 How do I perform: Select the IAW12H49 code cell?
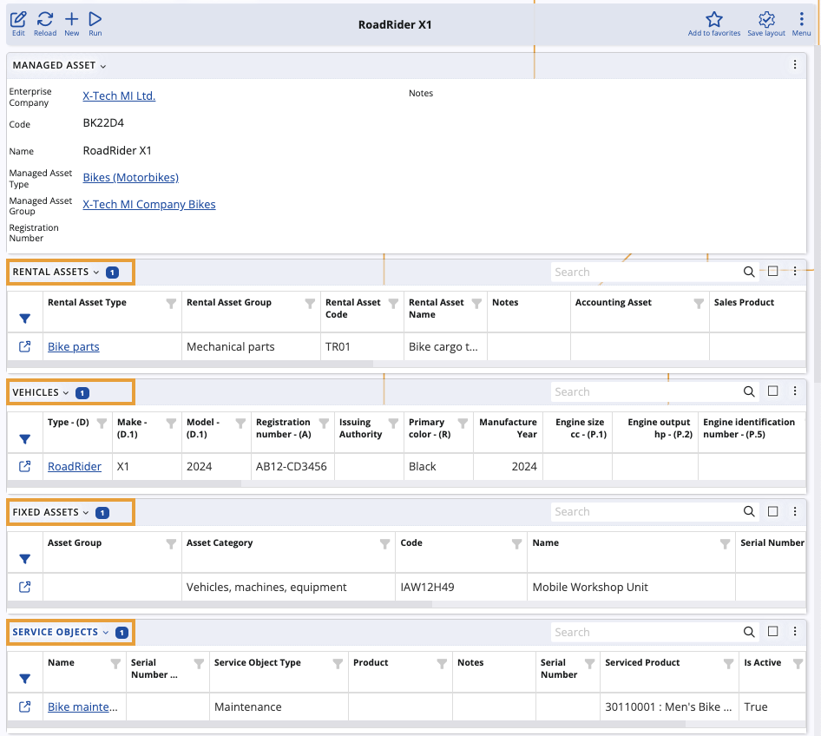[x=461, y=587]
